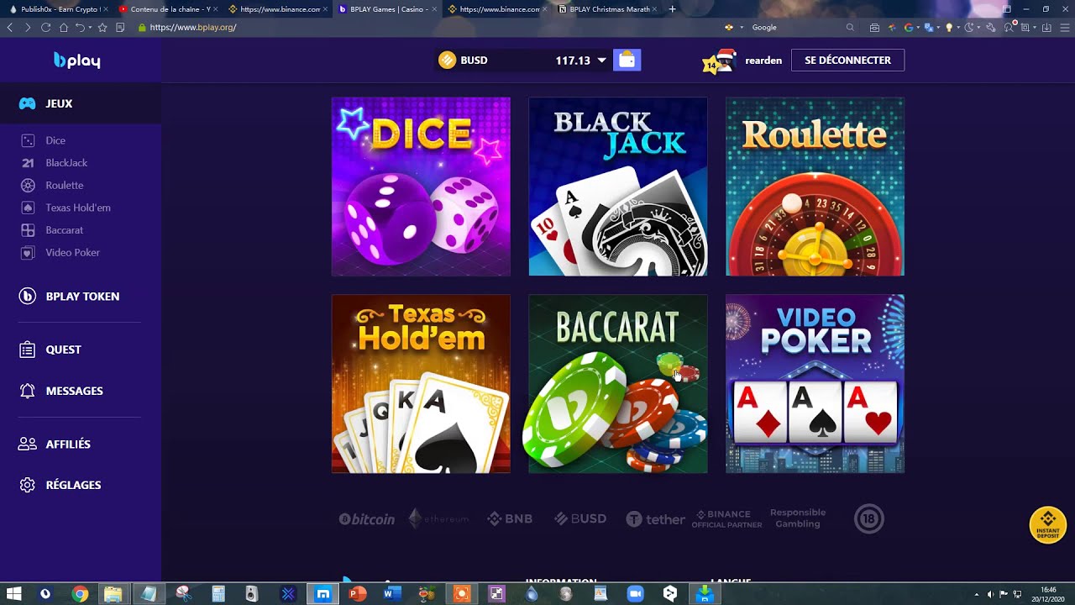
Task: Open RÉGLAGES settings in sidebar
Action: (x=73, y=485)
